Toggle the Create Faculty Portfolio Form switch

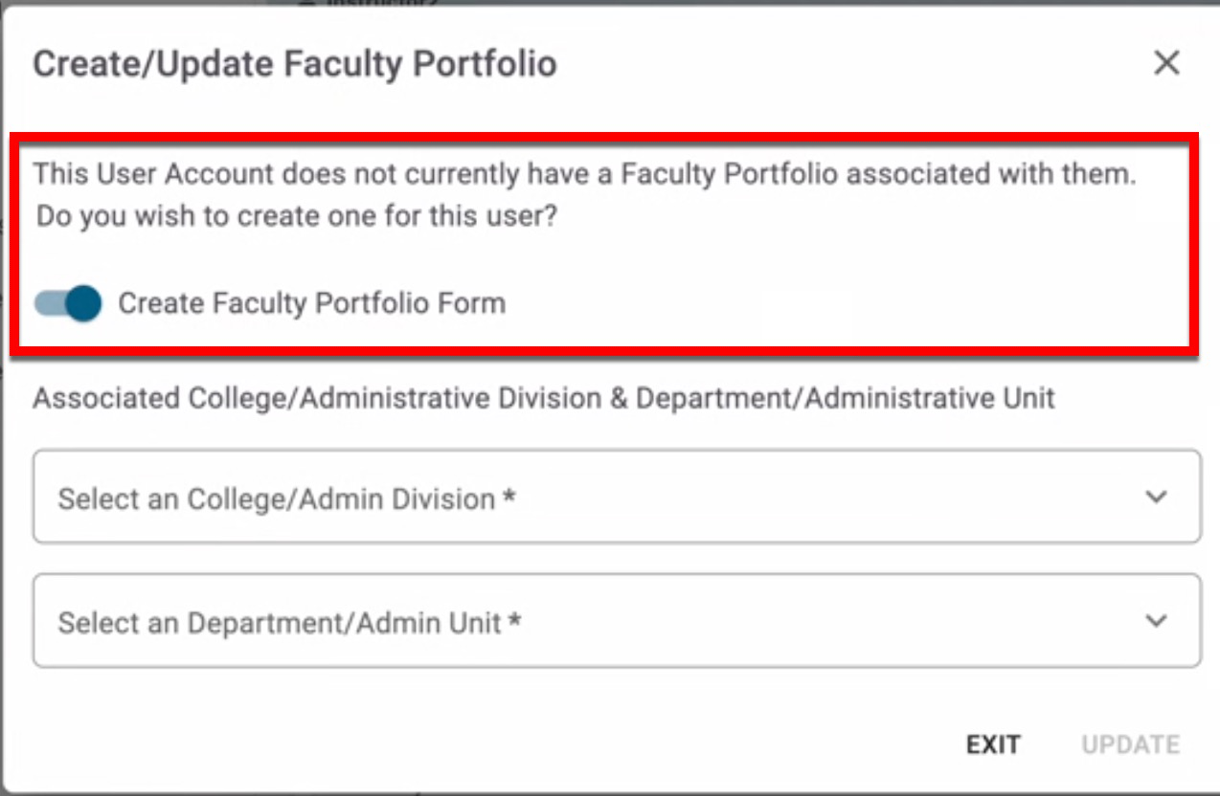(68, 303)
